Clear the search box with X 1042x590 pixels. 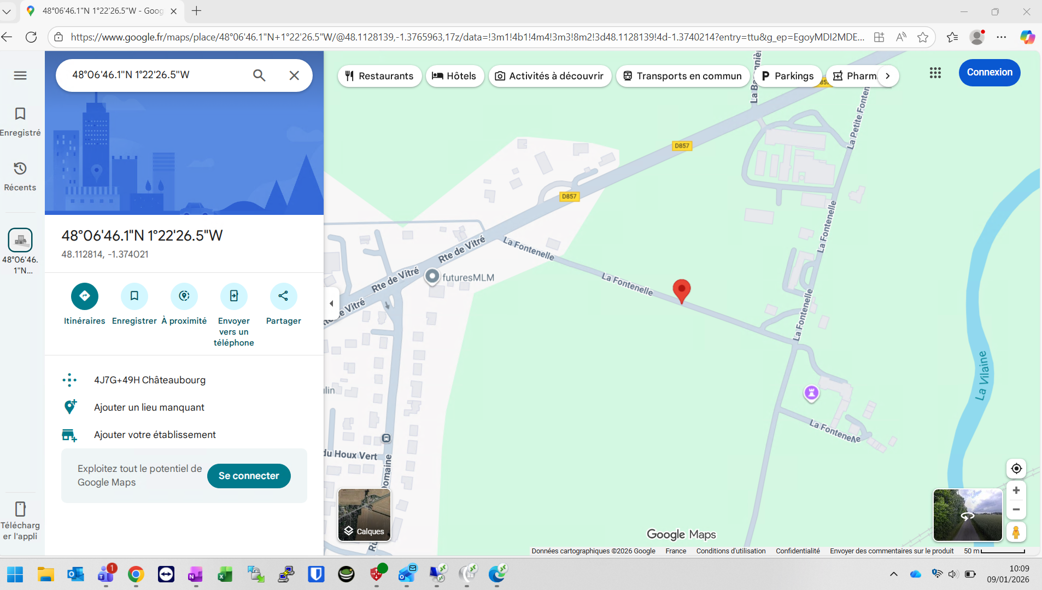294,75
